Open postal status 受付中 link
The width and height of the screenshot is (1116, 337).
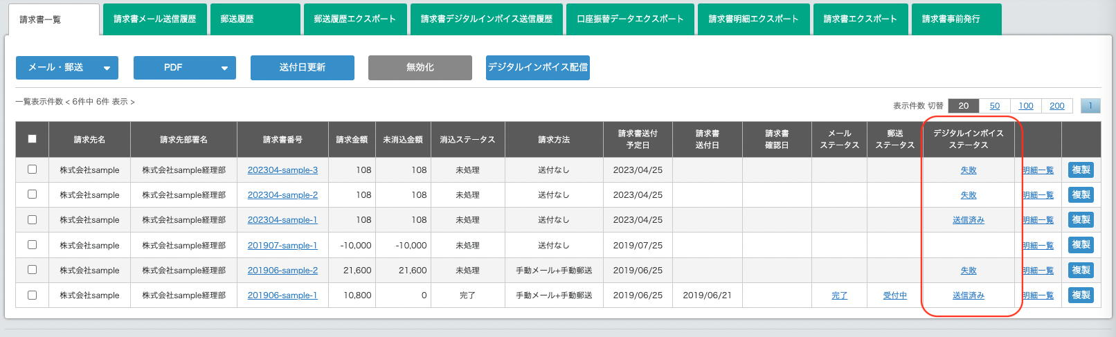point(895,295)
